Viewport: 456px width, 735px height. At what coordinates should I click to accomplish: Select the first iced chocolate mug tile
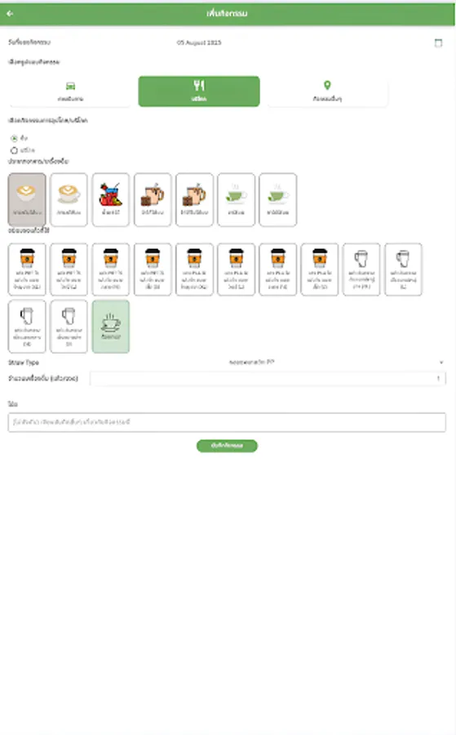point(153,200)
